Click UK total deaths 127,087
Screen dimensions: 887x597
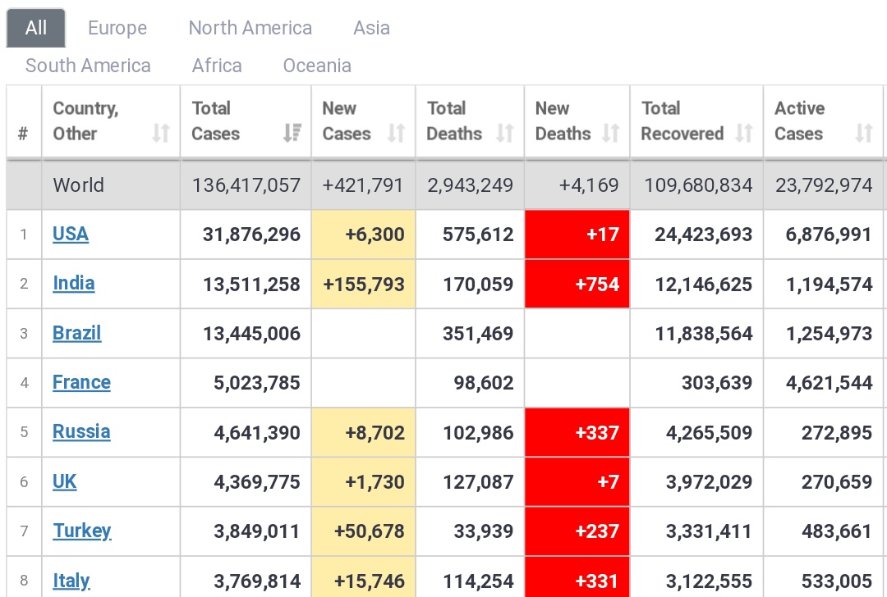[x=478, y=481]
